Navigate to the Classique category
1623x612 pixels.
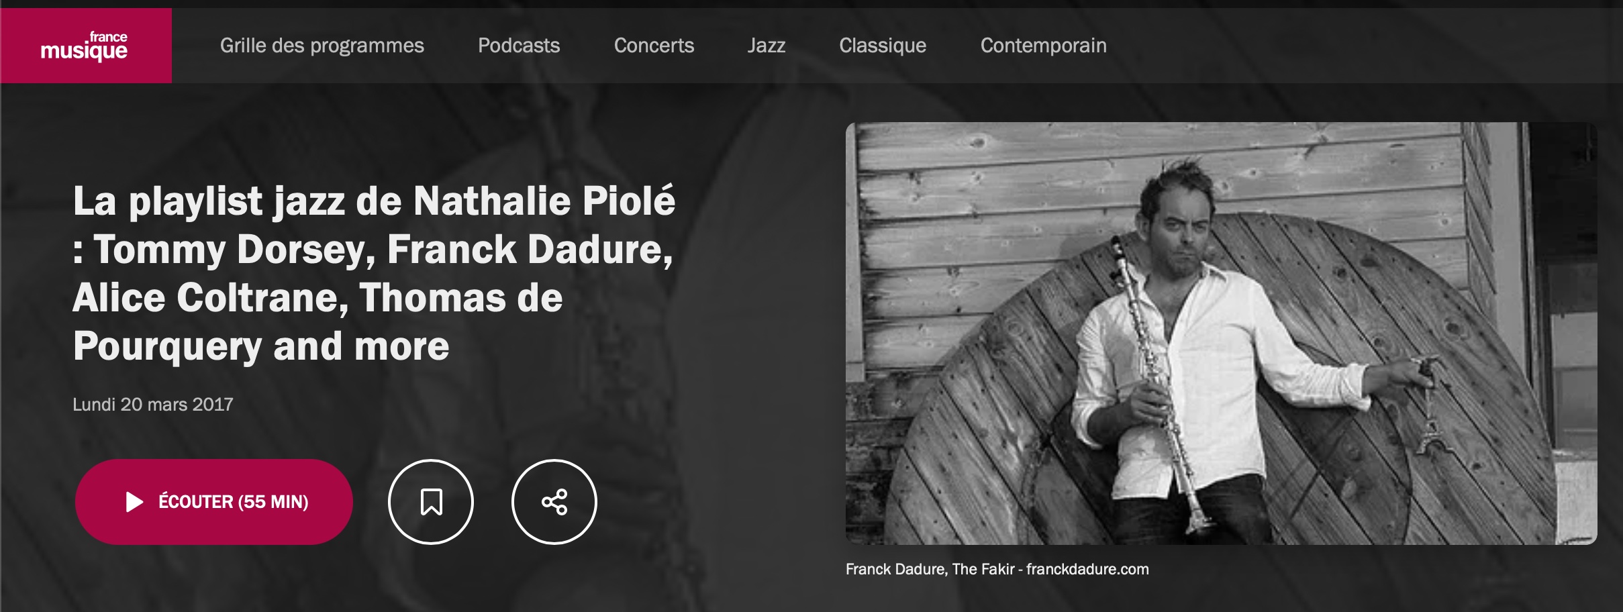(883, 46)
